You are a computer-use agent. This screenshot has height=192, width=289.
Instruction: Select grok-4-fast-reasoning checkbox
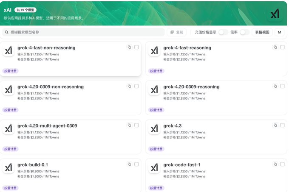pyautogui.click(x=282, y=47)
